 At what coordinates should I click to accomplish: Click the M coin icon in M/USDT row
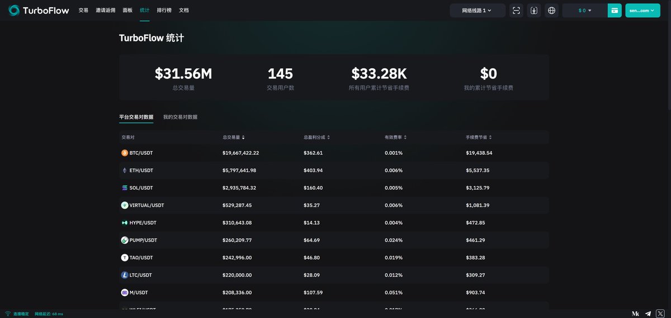(x=125, y=292)
